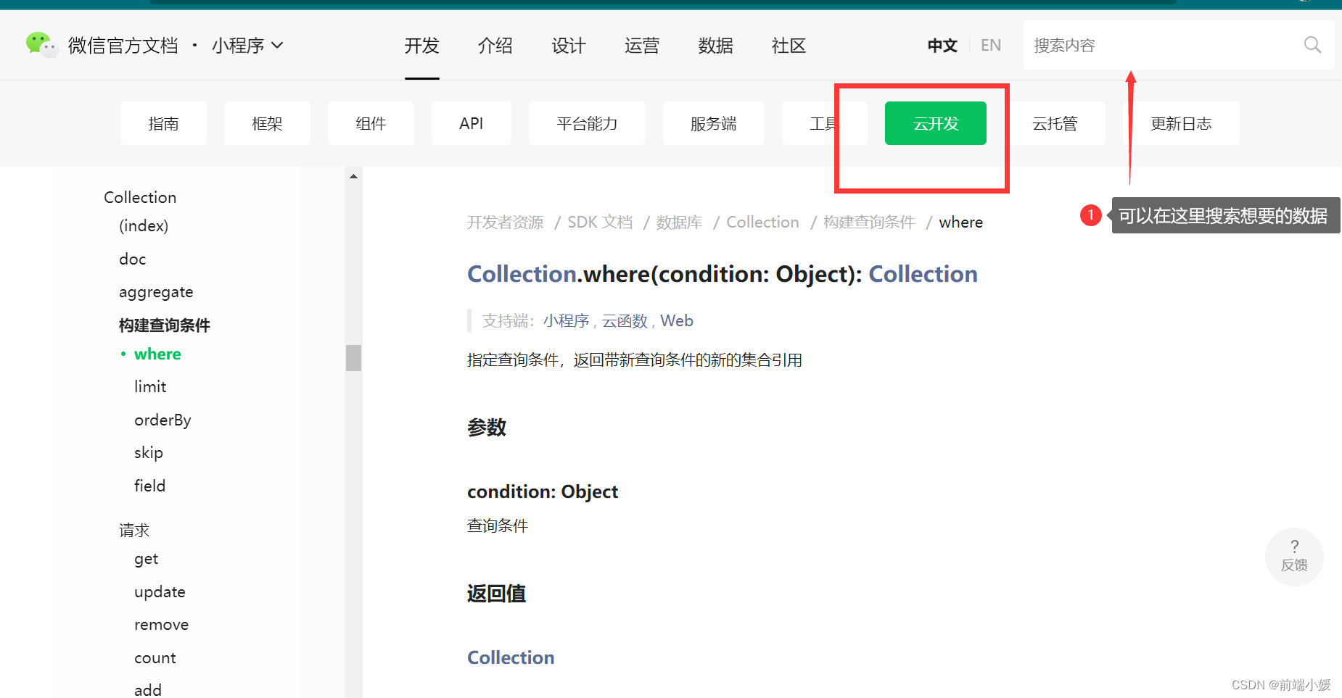Viewport: 1342px width, 698px height.
Task: Select the 指南 sub-tab
Action: point(163,123)
